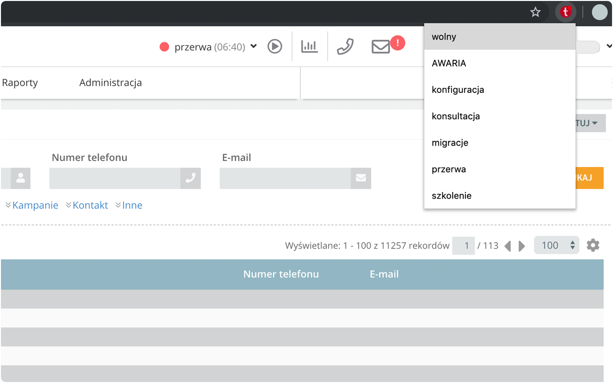Click the red status dot indicator
Viewport: 613px width, 383px height.
tap(164, 47)
